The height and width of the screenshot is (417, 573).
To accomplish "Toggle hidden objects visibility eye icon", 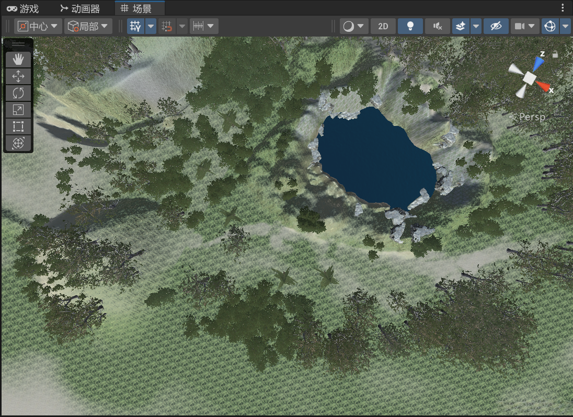I will click(496, 26).
